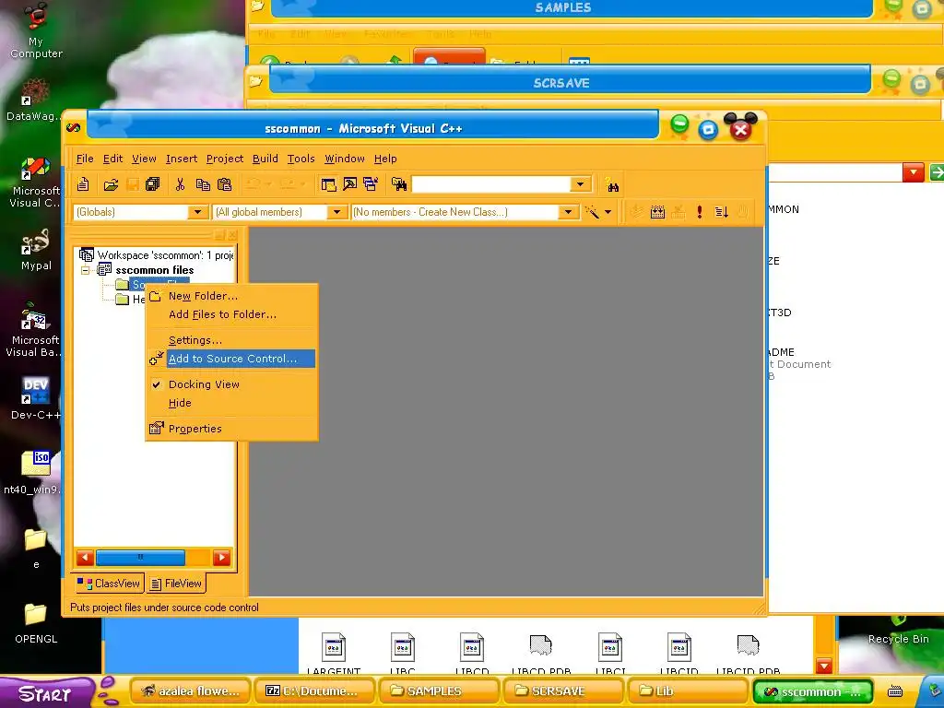This screenshot has width=944, height=708.
Task: Click the Paste clipboard toolbar icon
Action: [225, 184]
